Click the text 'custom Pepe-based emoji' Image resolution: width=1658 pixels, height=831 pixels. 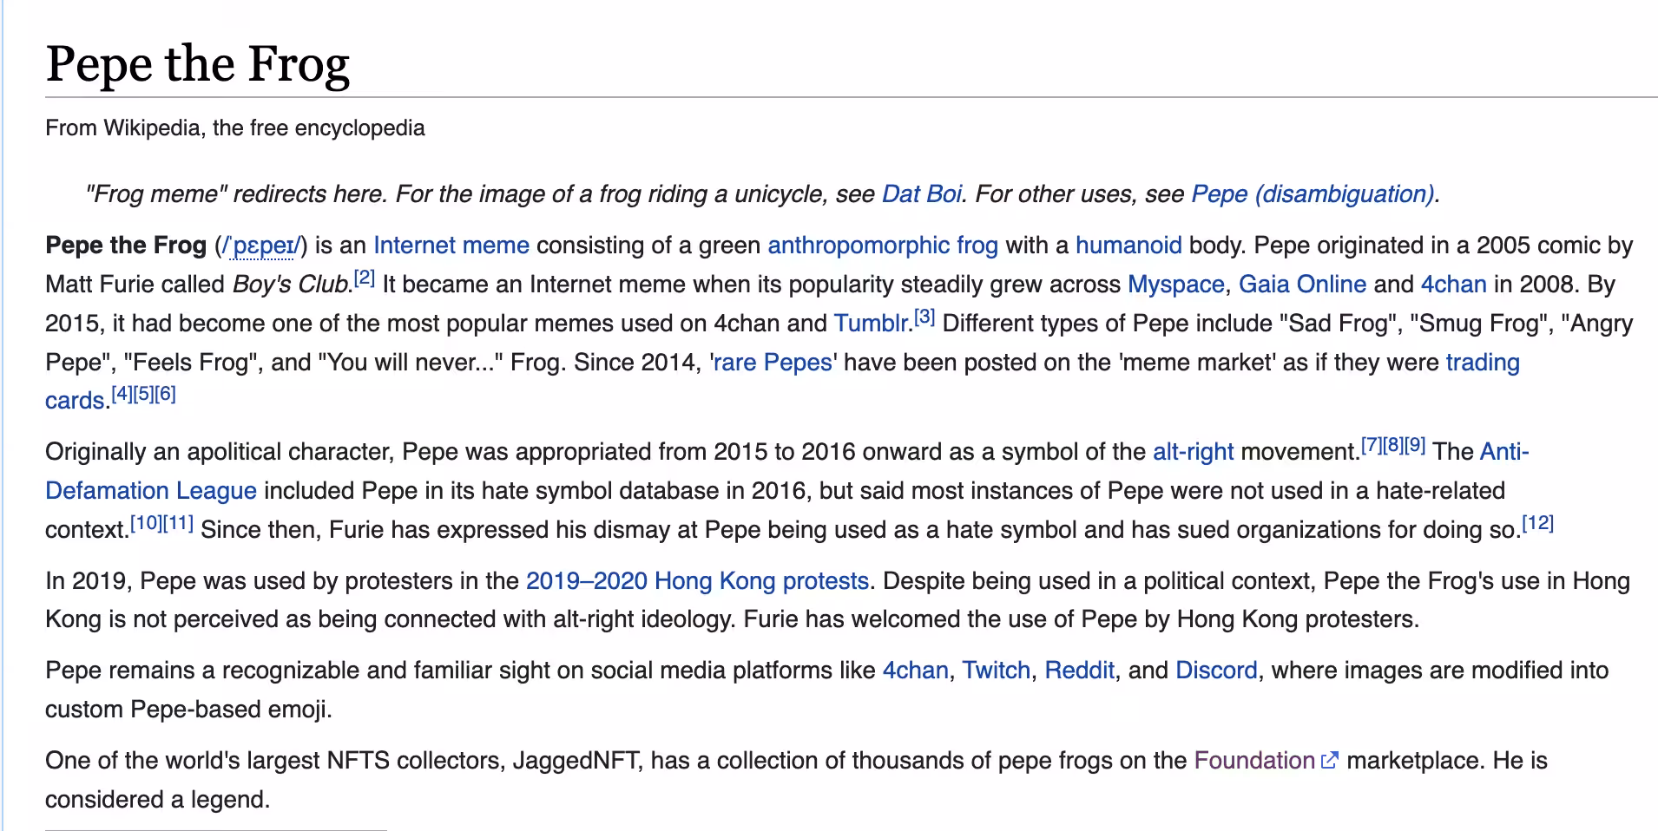[x=187, y=710]
